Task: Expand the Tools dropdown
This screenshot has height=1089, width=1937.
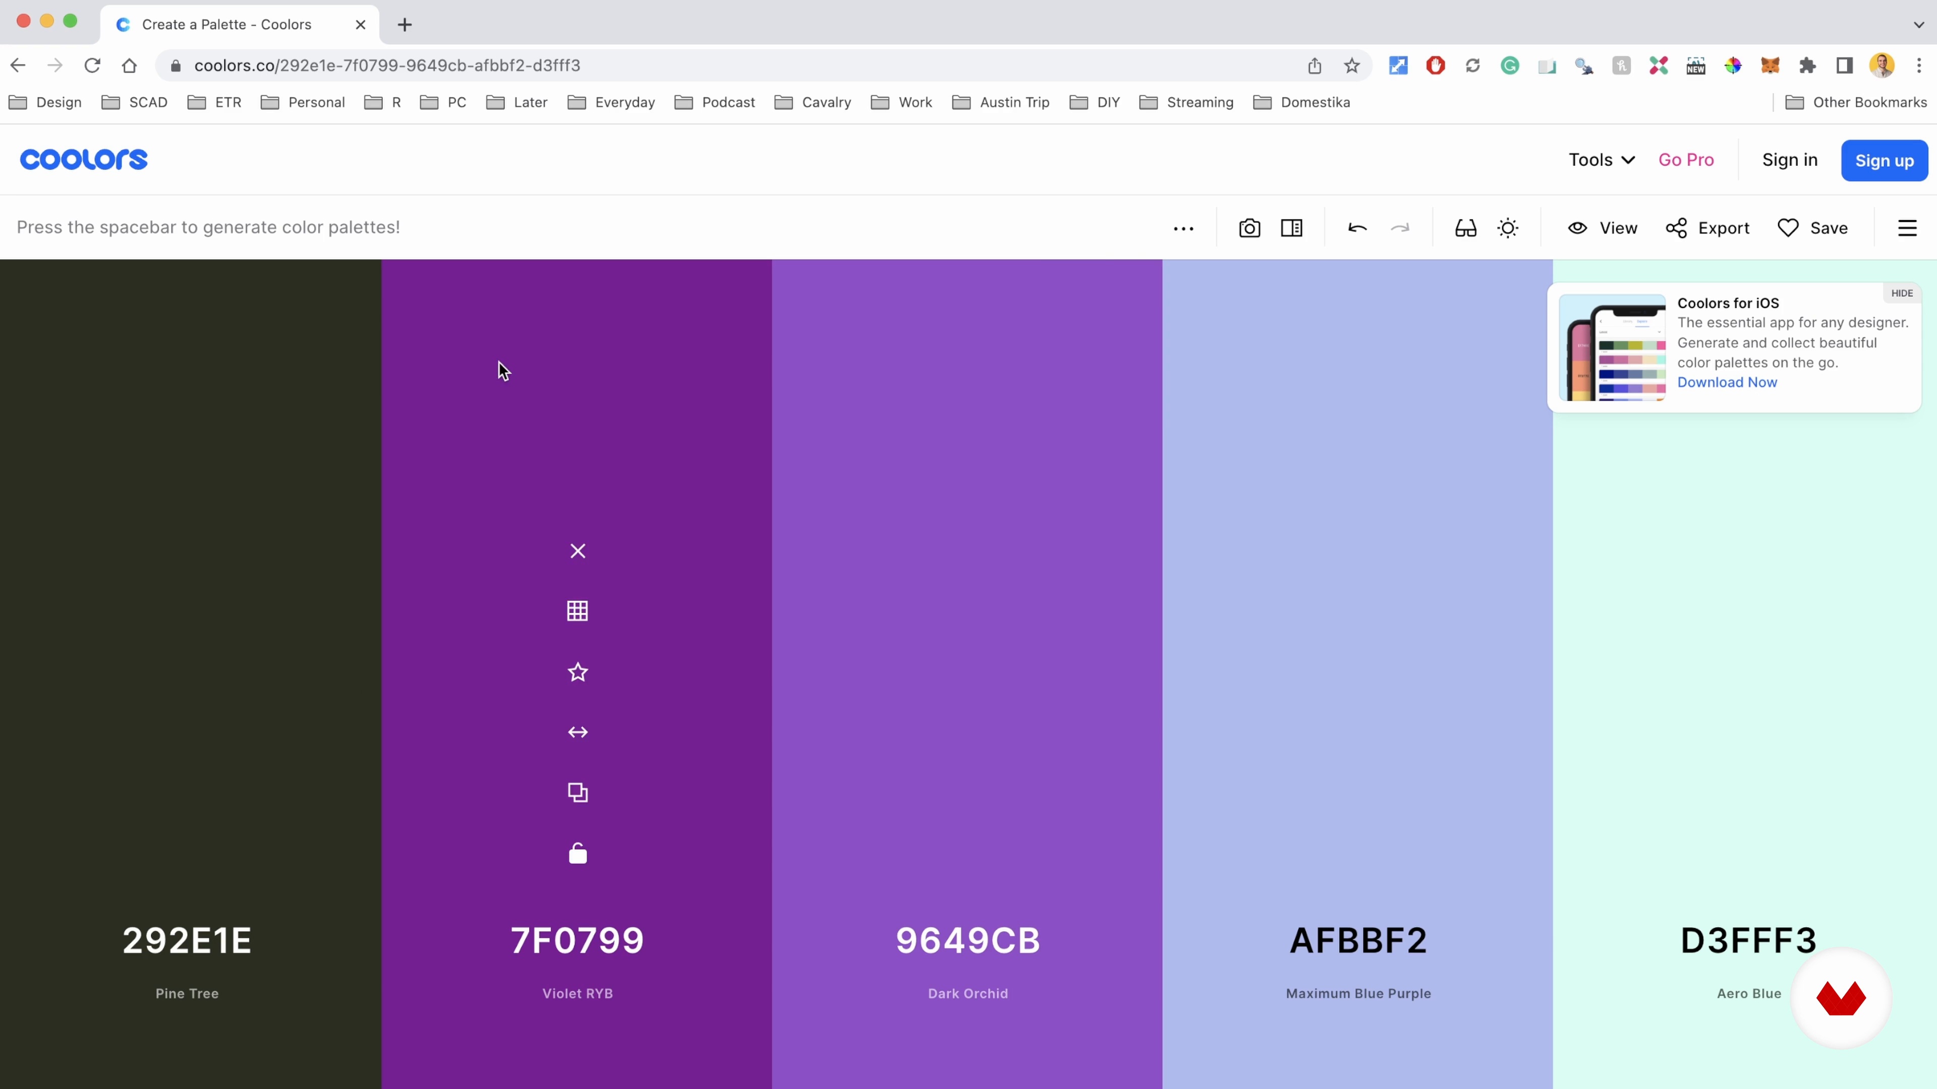Action: pos(1602,160)
